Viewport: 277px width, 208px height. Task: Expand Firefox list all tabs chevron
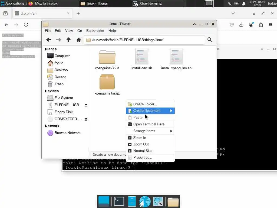coord(233,13)
